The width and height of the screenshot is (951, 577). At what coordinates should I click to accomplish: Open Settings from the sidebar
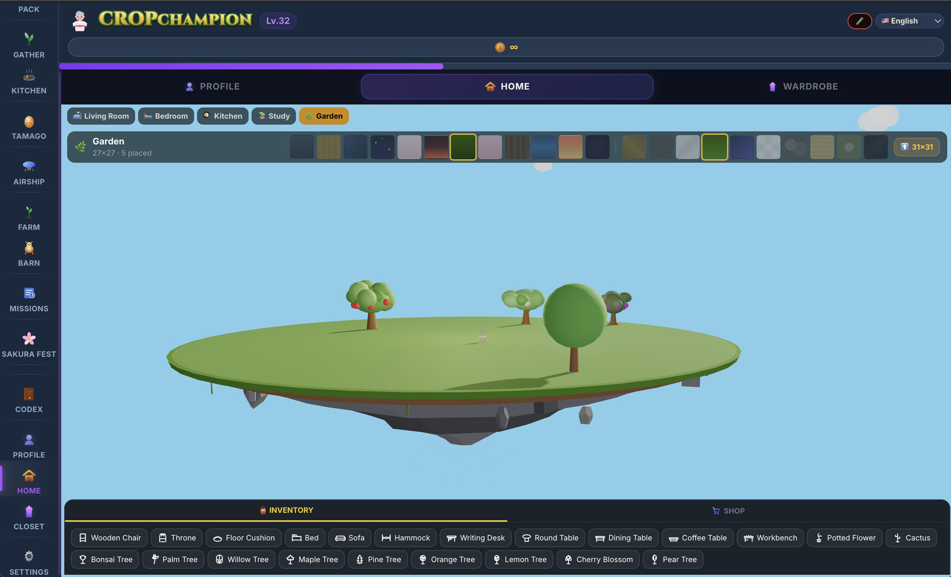tap(29, 562)
